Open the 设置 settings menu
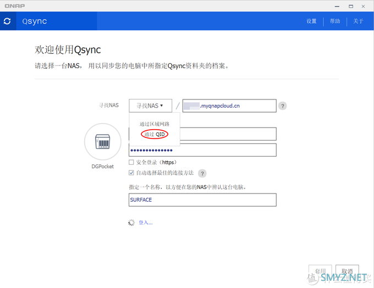The width and height of the screenshot is (374, 288). pyautogui.click(x=311, y=21)
